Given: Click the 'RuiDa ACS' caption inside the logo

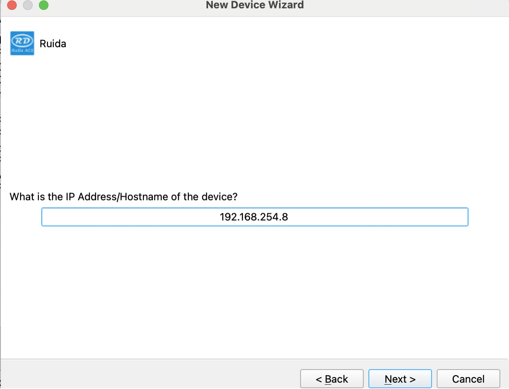Looking at the screenshot, I should click(x=22, y=51).
